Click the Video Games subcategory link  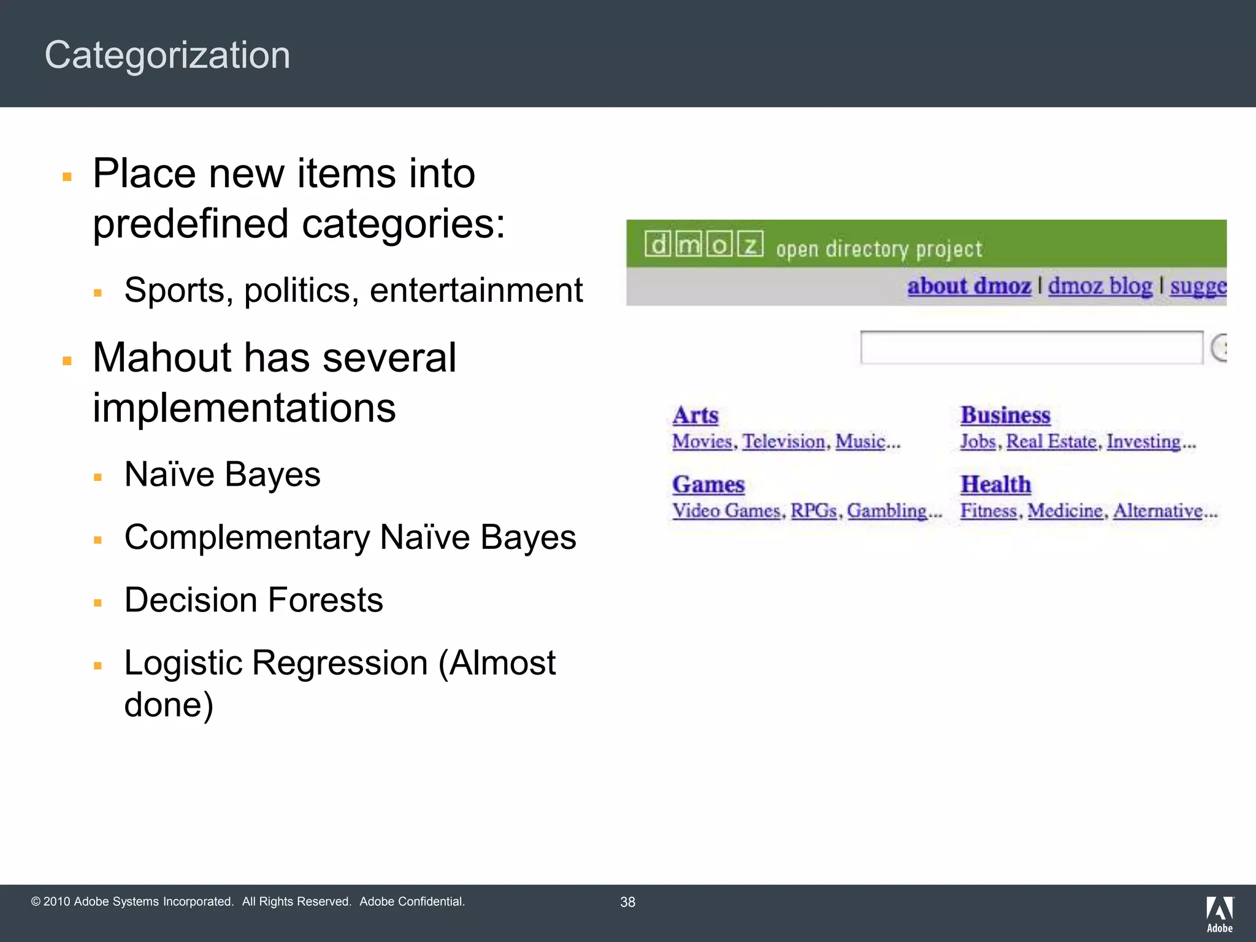(x=726, y=511)
